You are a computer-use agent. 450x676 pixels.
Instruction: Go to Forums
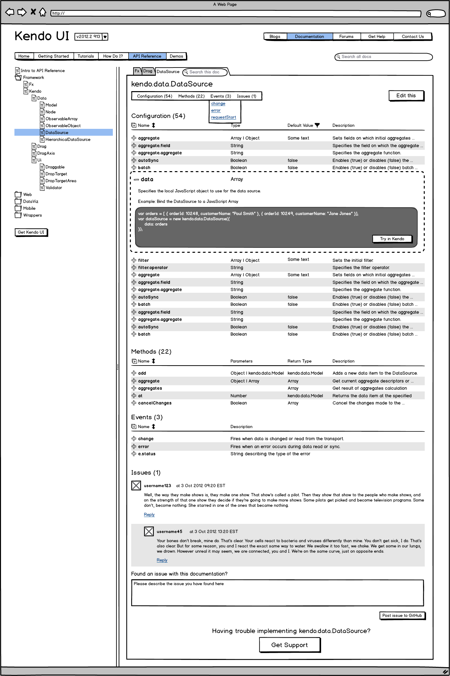click(x=346, y=36)
